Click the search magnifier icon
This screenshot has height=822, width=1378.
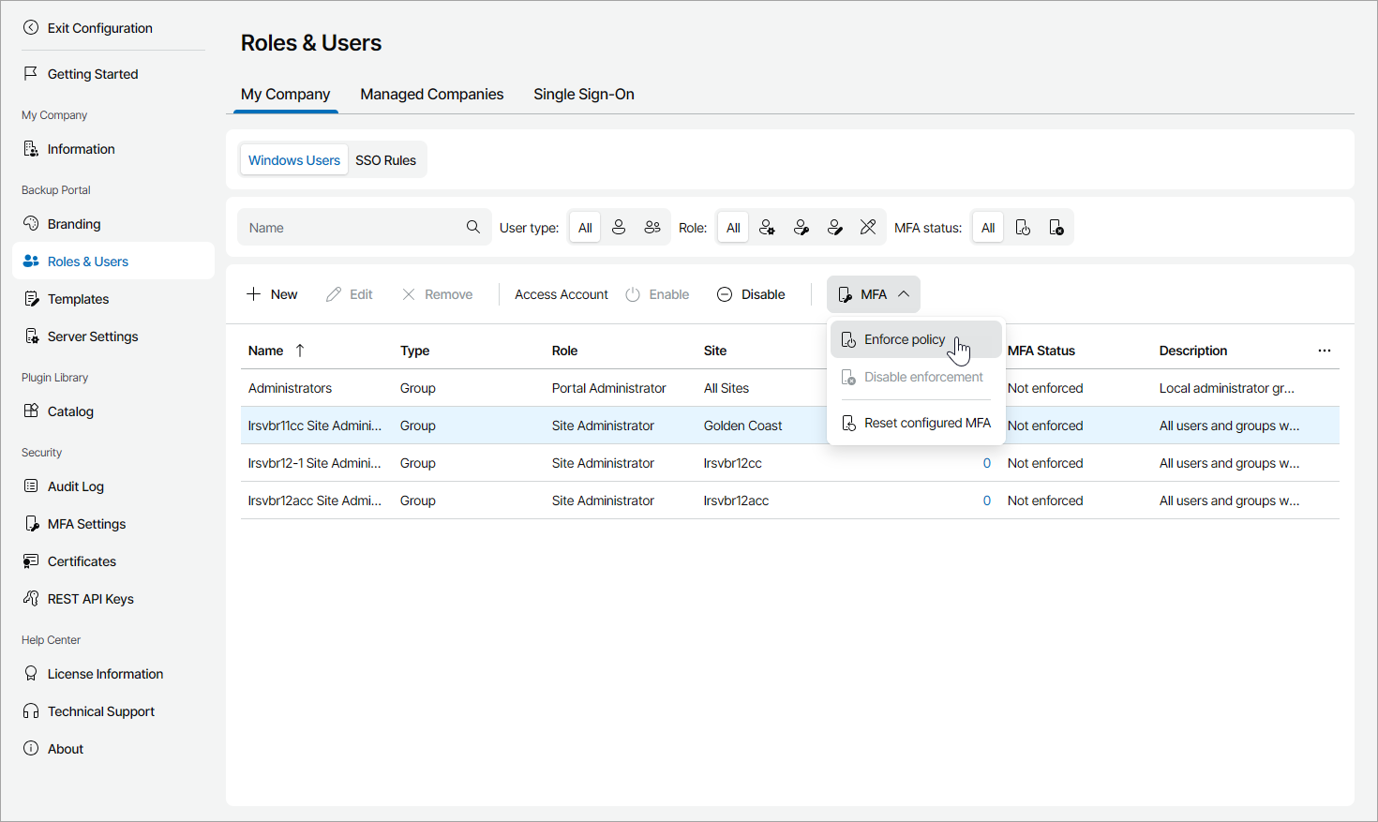point(473,227)
